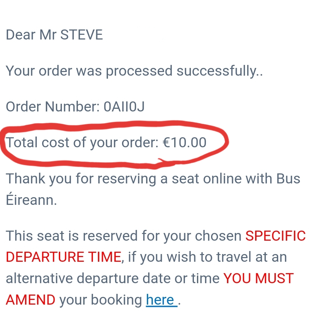333x322 pixels.
Task: Click the red word 'SPECIFIC'
Action: [x=275, y=236]
